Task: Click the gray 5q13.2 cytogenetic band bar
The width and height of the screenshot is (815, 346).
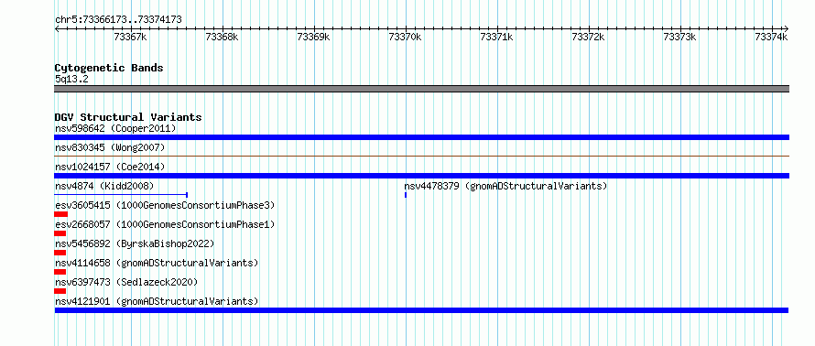Action: tap(421, 89)
